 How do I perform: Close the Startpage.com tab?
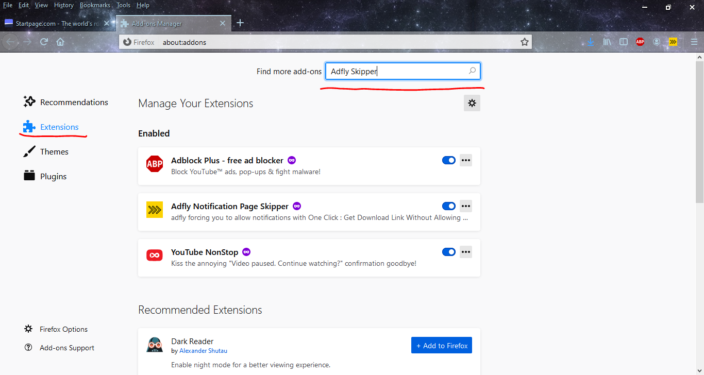point(107,23)
